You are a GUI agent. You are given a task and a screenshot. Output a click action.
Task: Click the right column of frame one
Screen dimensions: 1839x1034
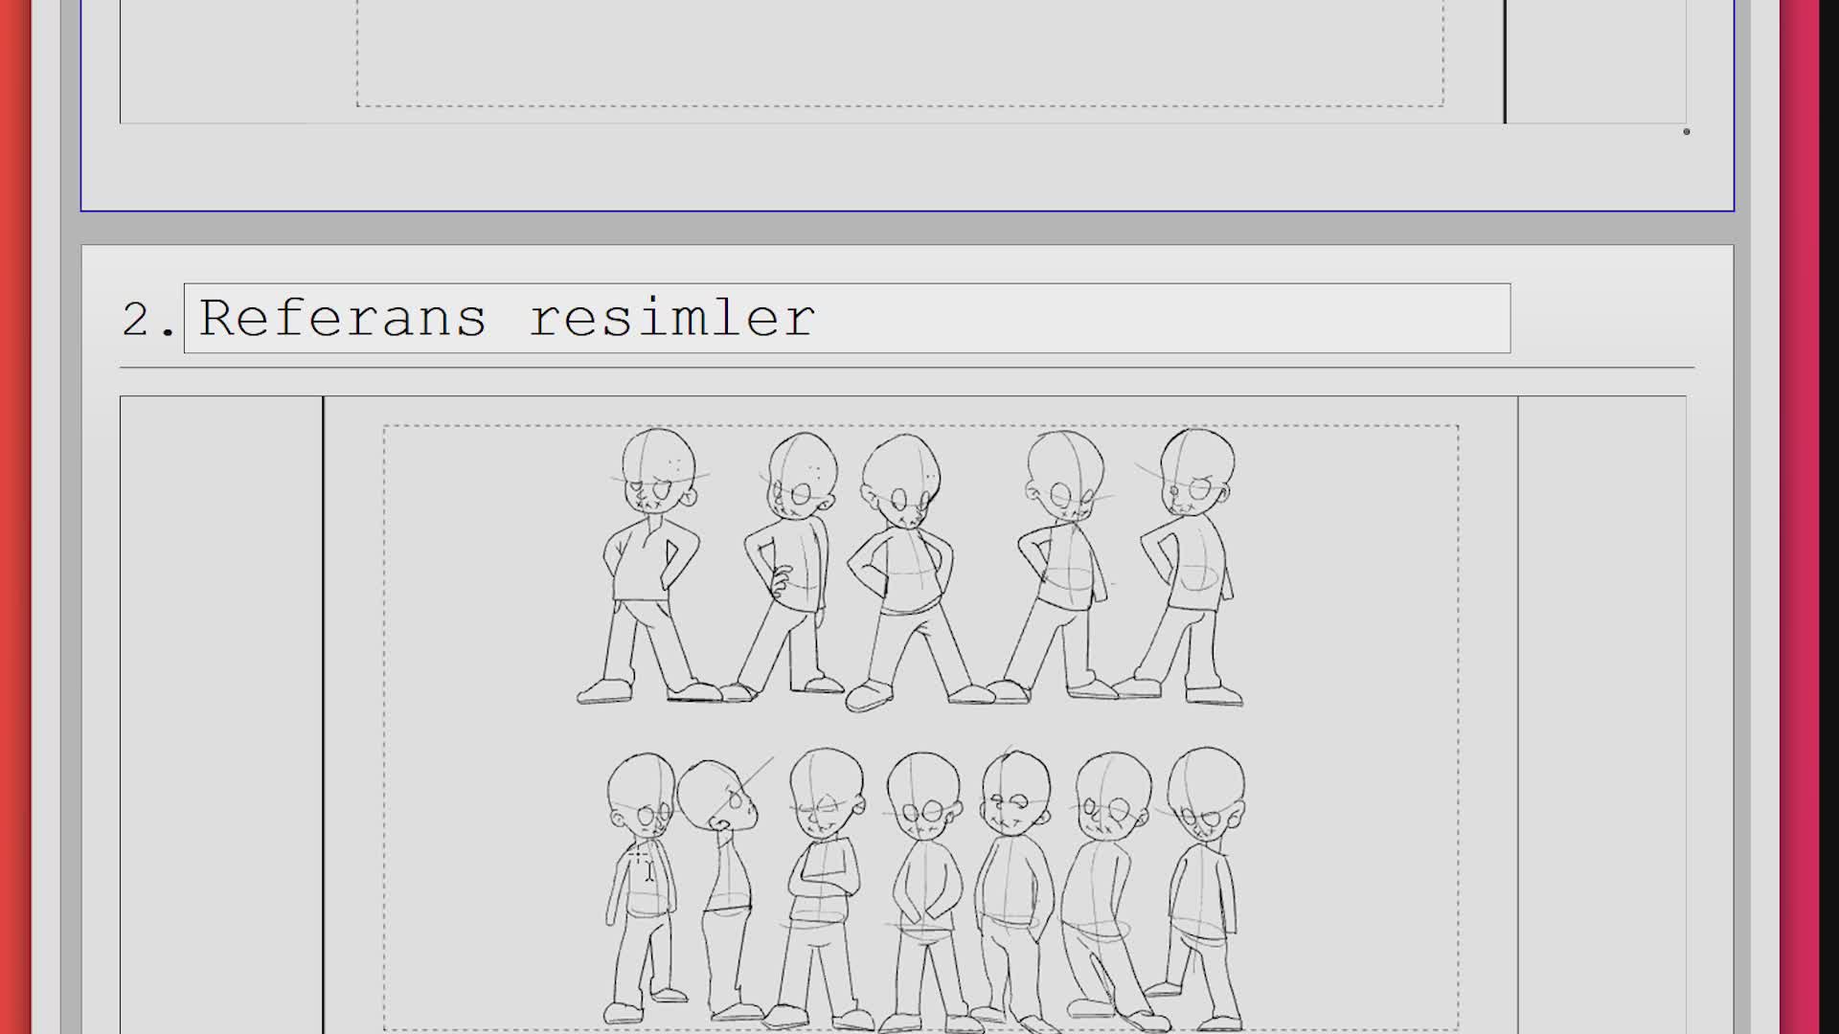[x=1596, y=61]
